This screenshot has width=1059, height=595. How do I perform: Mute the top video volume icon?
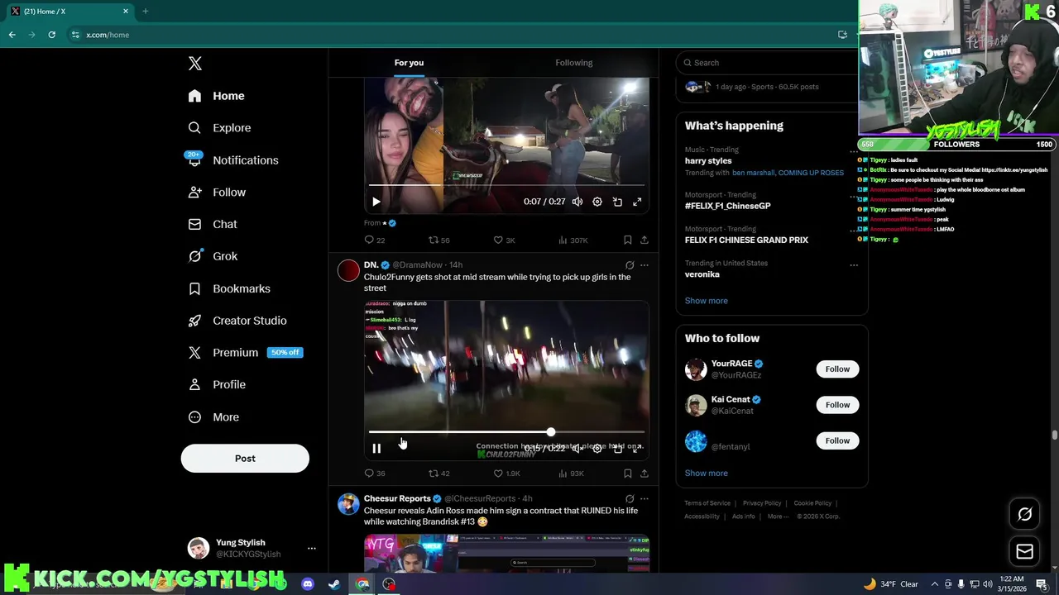point(577,202)
